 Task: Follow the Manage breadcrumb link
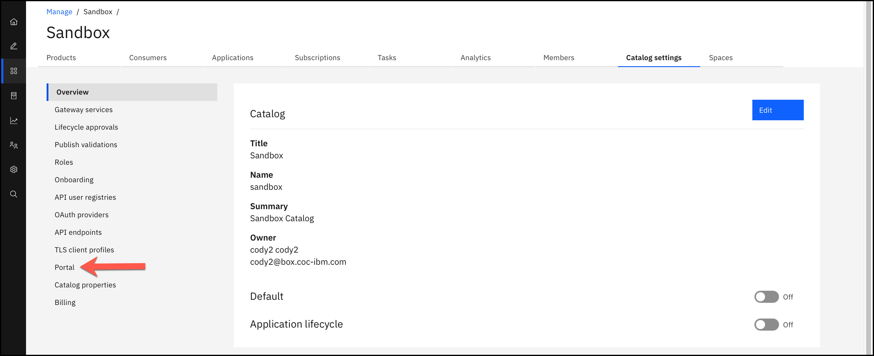[x=59, y=12]
